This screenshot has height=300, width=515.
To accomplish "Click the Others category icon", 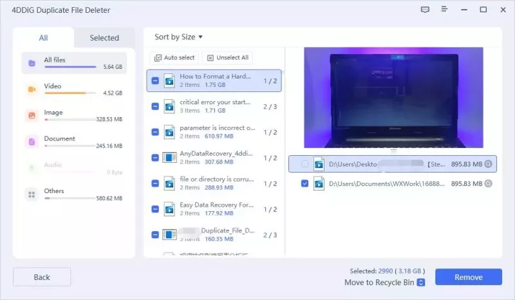I will click(32, 194).
